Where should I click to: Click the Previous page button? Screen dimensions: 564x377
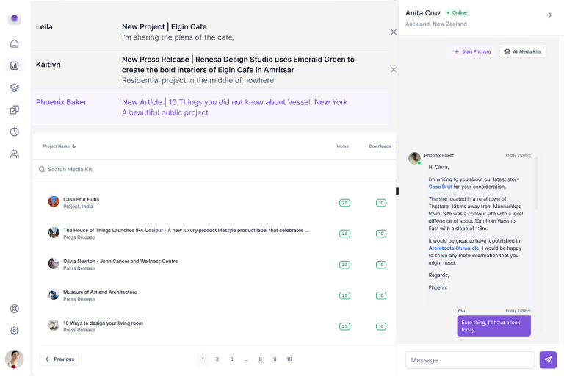coord(59,359)
